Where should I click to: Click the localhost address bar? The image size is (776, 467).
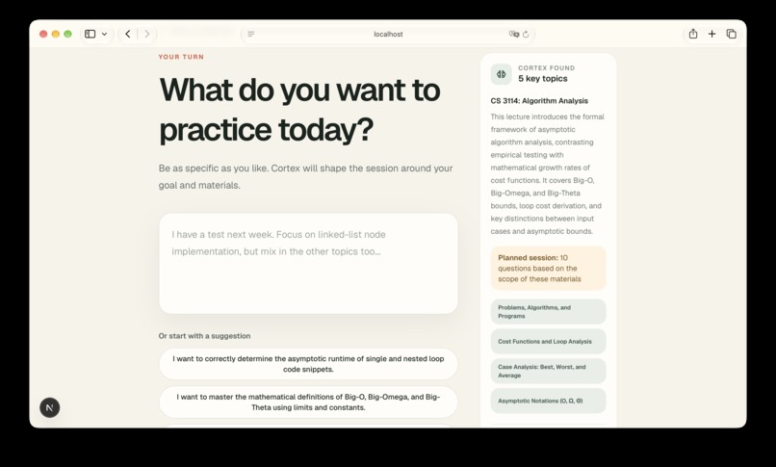click(388, 34)
